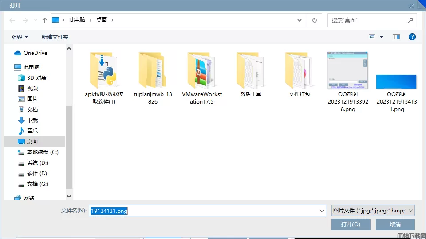Image resolution: width=426 pixels, height=239 pixels.
Task: Select the VMwareWorkstation17.5 folder
Action: 201,79
